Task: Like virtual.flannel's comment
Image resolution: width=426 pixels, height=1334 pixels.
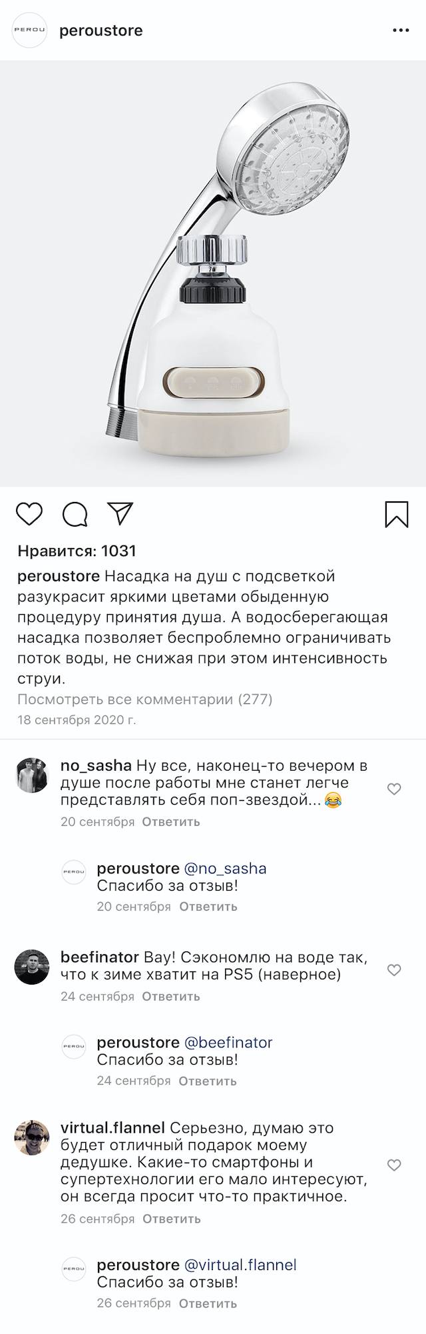Action: 394,1165
